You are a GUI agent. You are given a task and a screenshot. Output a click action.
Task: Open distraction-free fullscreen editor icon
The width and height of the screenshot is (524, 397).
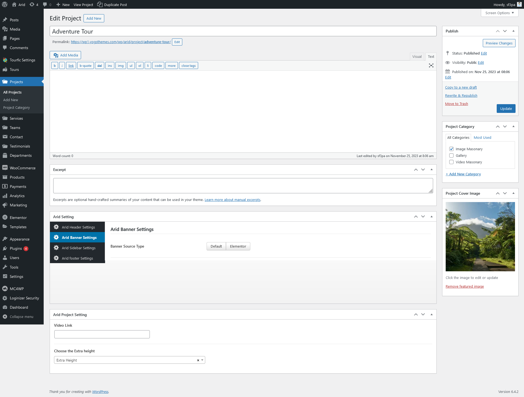[431, 65]
